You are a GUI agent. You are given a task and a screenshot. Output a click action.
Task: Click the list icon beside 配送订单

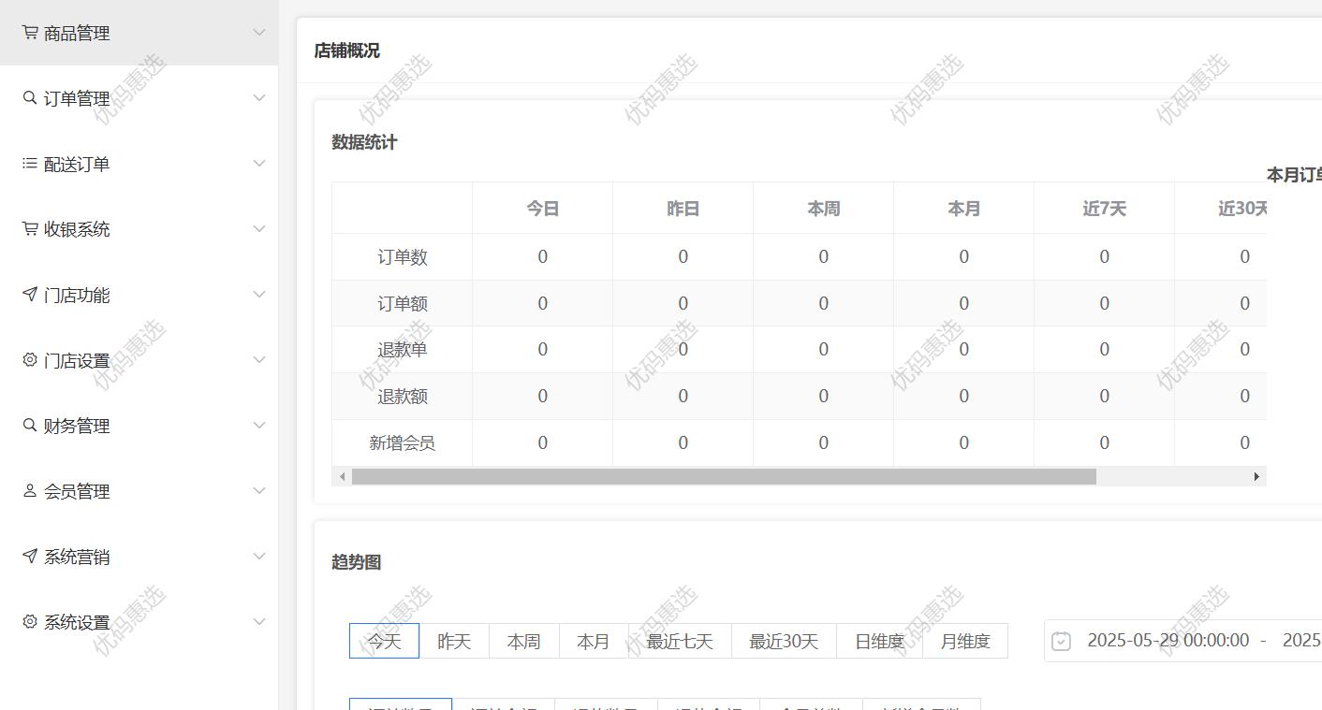point(30,164)
